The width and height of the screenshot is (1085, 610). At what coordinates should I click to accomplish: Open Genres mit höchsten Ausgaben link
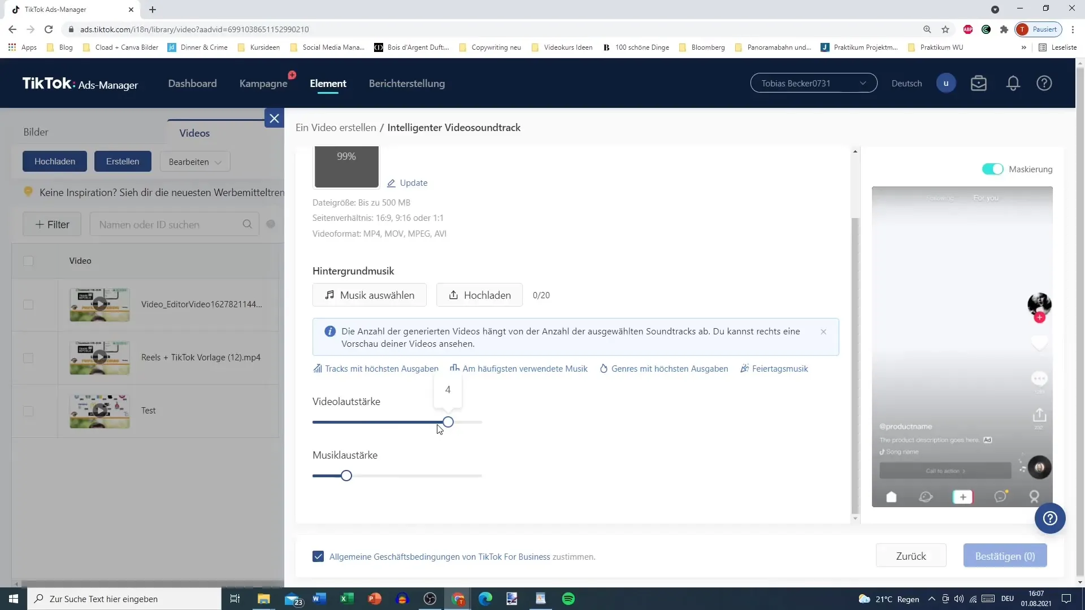664,369
